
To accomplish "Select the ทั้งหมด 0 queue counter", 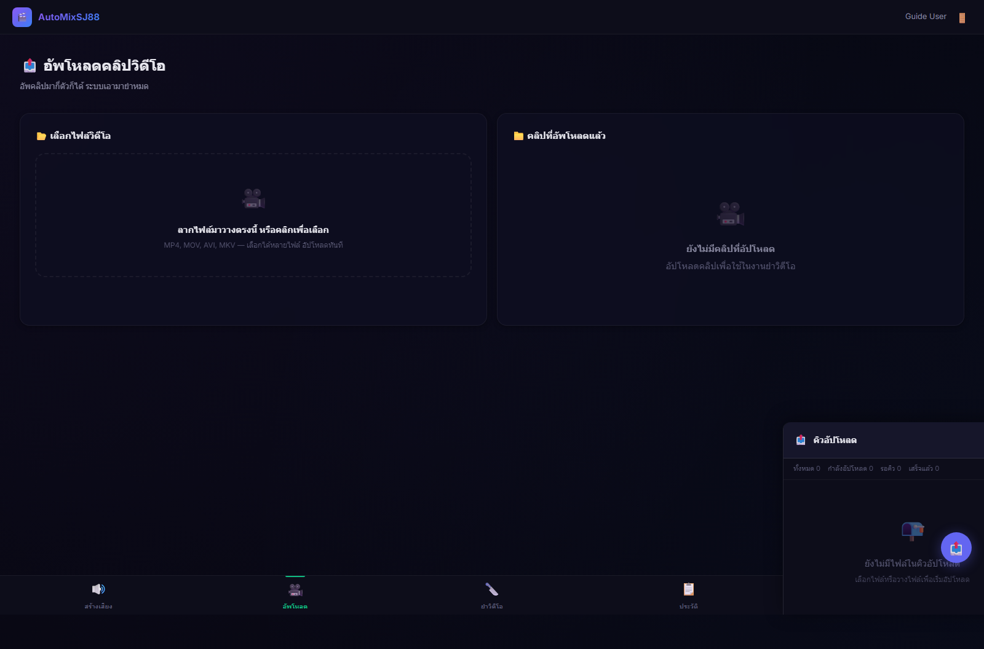I will tap(806, 468).
